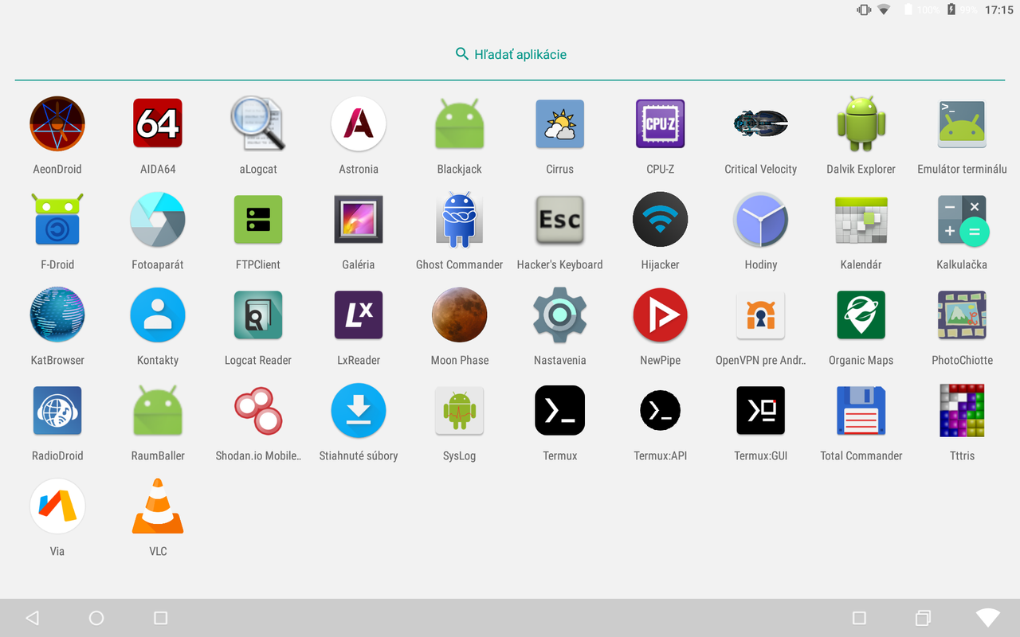This screenshot has height=637, width=1020.
Task: Tap the overlapping squares icon in navigation bar
Action: (923, 618)
